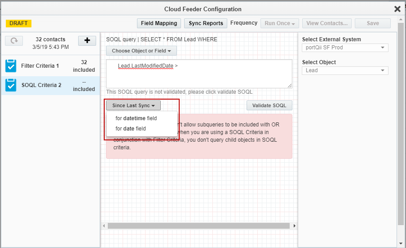
Task: Open Sync Reports
Action: click(x=206, y=23)
